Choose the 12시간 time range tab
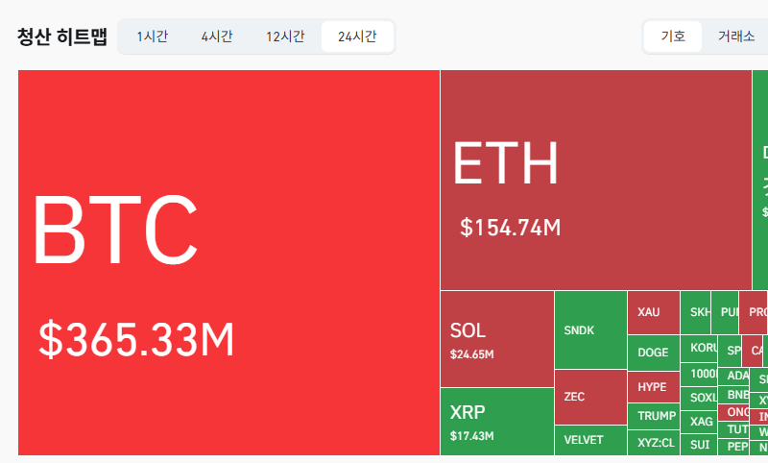The width and height of the screenshot is (768, 463). click(285, 37)
